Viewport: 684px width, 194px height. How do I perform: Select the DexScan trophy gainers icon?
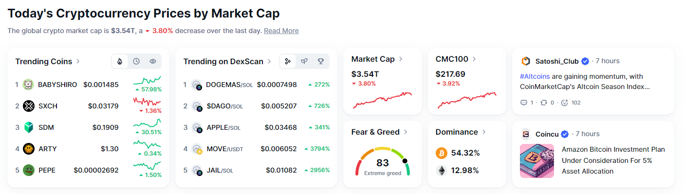pyautogui.click(x=321, y=61)
